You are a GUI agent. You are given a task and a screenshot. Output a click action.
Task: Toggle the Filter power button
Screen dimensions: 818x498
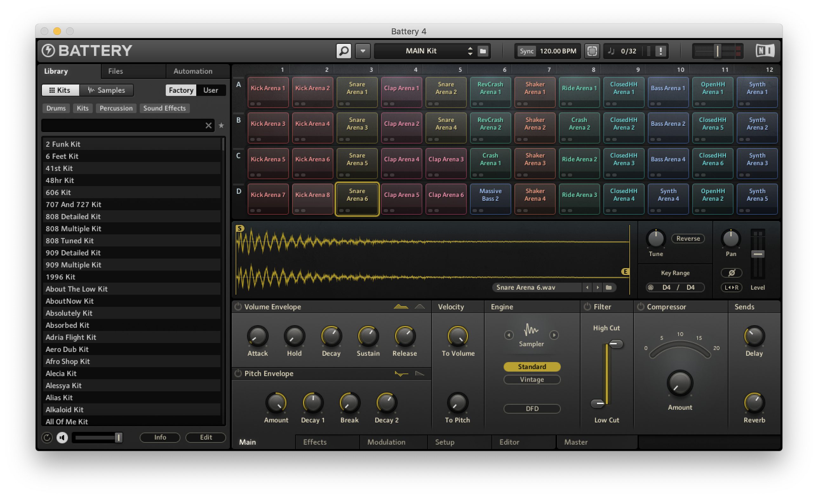pos(587,306)
